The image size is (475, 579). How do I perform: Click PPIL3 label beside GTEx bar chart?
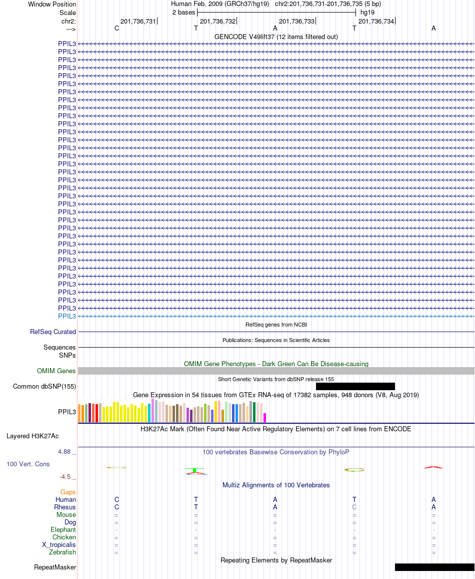pos(66,412)
